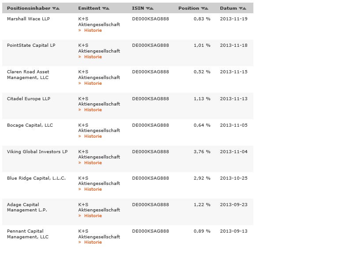Click the Position column header label
Viewport: 339px width, 271px height.
coord(189,8)
